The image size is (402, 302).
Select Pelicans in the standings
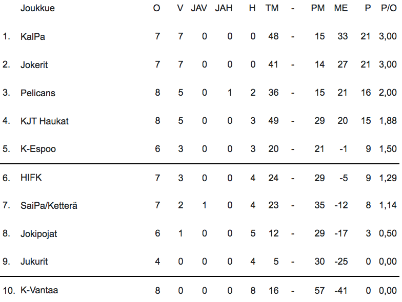click(x=38, y=93)
